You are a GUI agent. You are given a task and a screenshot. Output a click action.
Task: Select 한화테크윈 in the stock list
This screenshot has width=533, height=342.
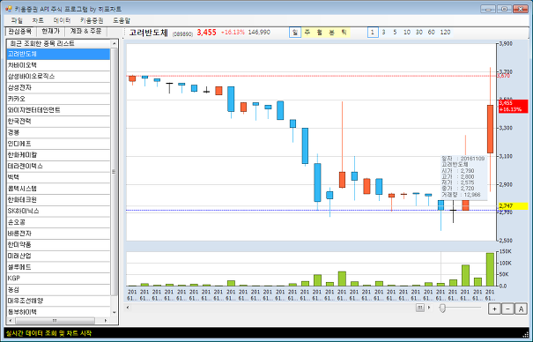pyautogui.click(x=58, y=200)
